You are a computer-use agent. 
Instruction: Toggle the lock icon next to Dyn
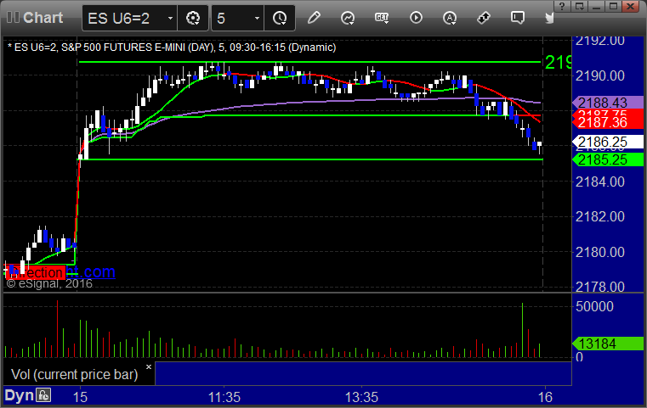[43, 395]
